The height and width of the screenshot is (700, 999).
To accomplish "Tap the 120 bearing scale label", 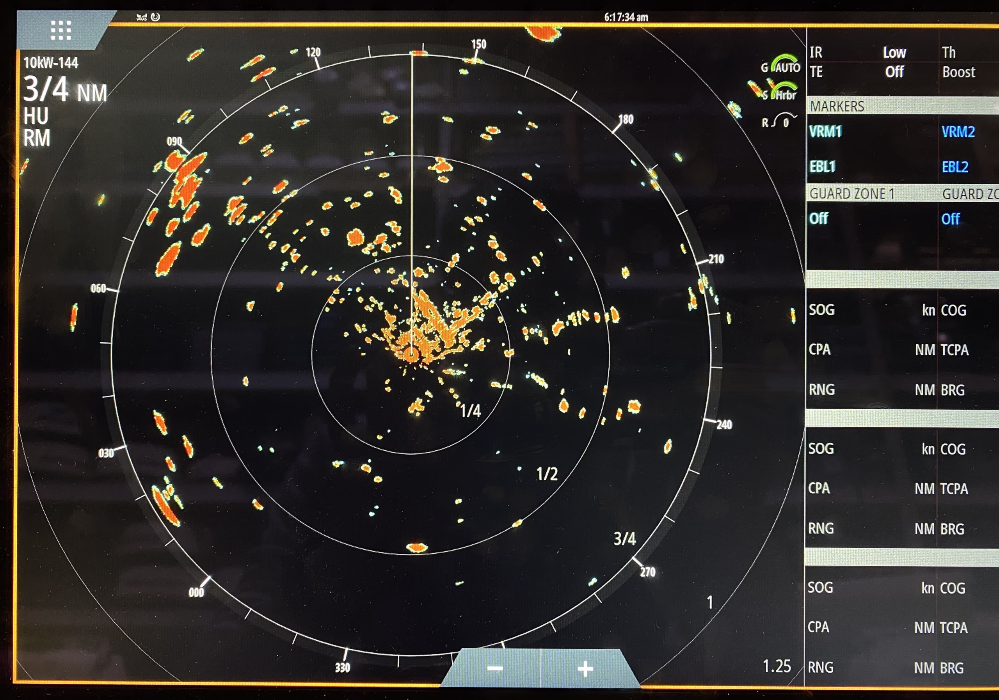I will point(313,52).
